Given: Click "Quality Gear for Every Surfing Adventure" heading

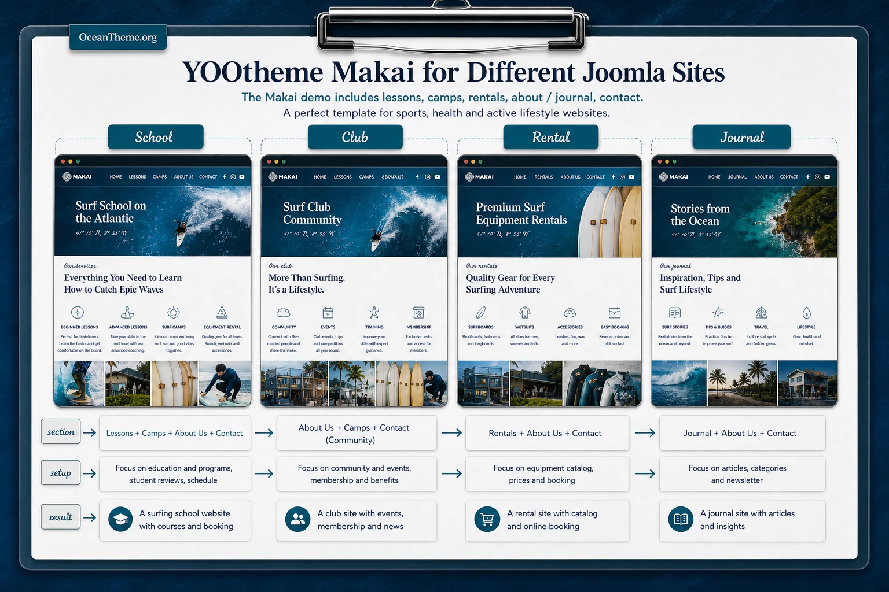Looking at the screenshot, I should tap(510, 283).
